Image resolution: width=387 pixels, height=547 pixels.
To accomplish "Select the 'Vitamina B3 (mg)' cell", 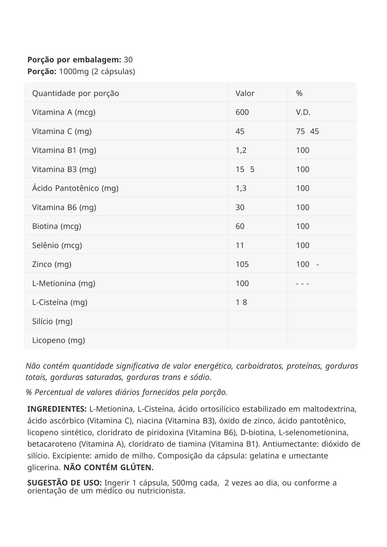I will pyautogui.click(x=64, y=169).
